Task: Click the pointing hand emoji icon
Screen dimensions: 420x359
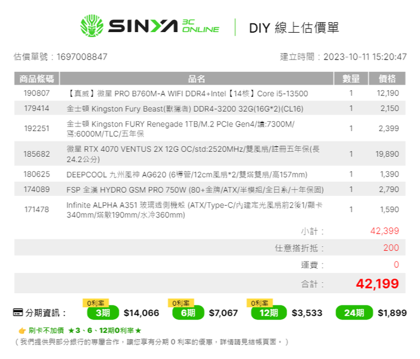Action: pos(22,330)
